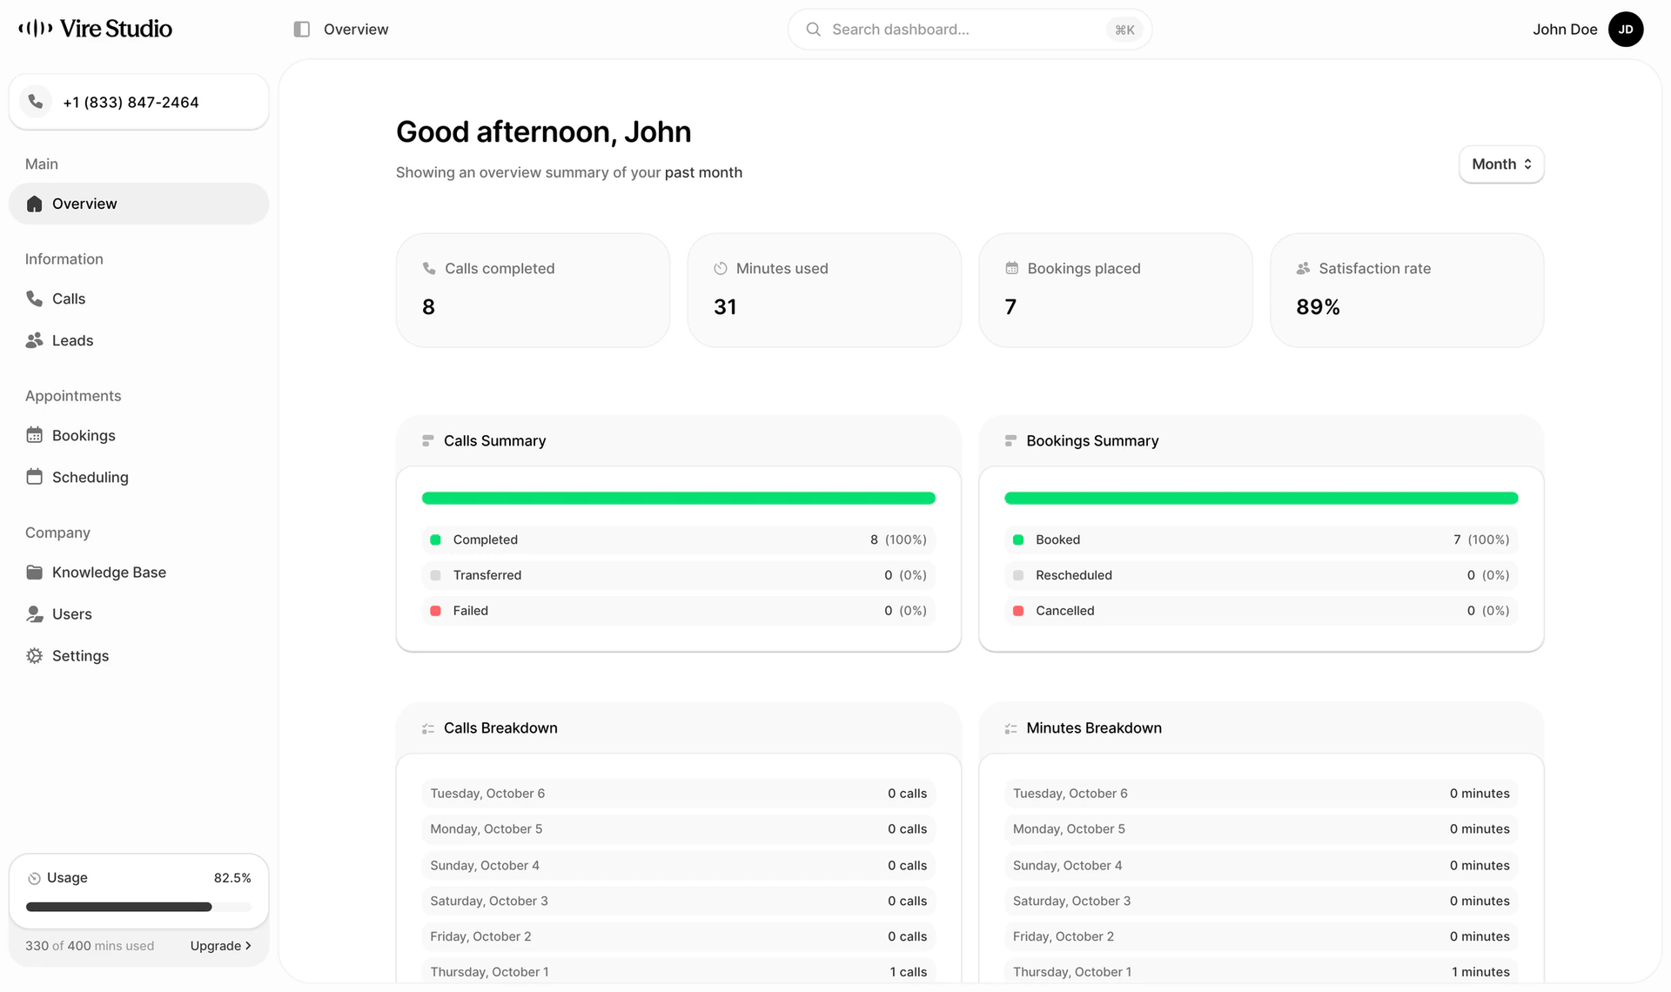Toggle the sidebar panel icon
The height and width of the screenshot is (992, 1671).
tap(302, 30)
